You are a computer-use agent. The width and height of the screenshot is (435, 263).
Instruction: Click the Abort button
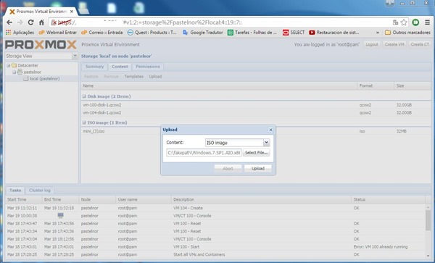pos(228,169)
